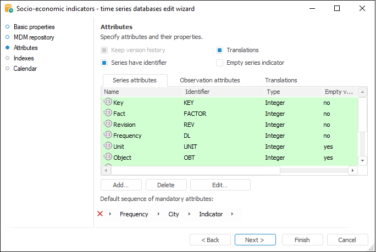Viewport: 376px width, 252px height.
Task: Enable the Empty series indicator checkbox
Action: click(220, 63)
